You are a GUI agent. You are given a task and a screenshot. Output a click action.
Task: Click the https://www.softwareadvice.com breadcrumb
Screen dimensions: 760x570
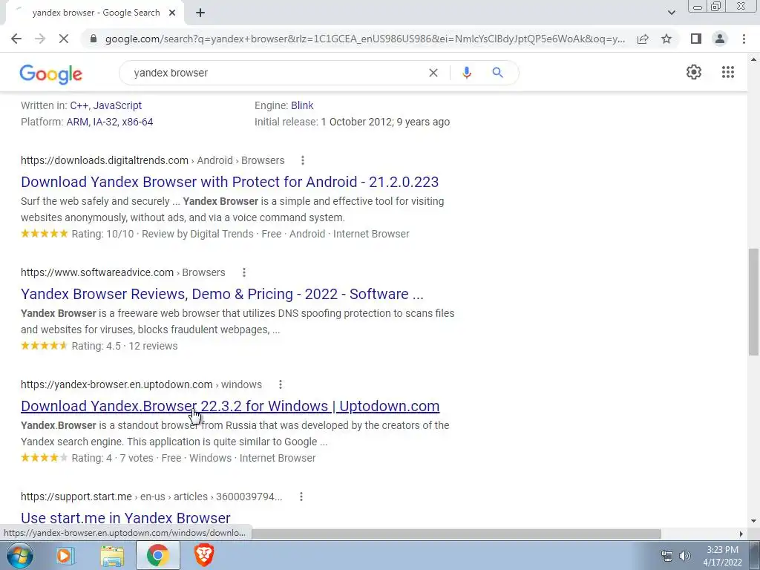[x=97, y=272]
